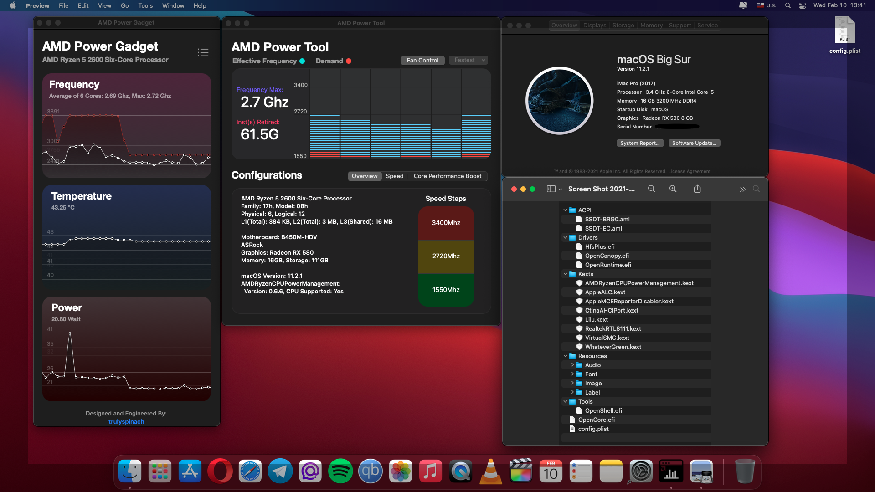Open Preview's sidebar view menu icon
875x492 pixels.
(x=554, y=189)
